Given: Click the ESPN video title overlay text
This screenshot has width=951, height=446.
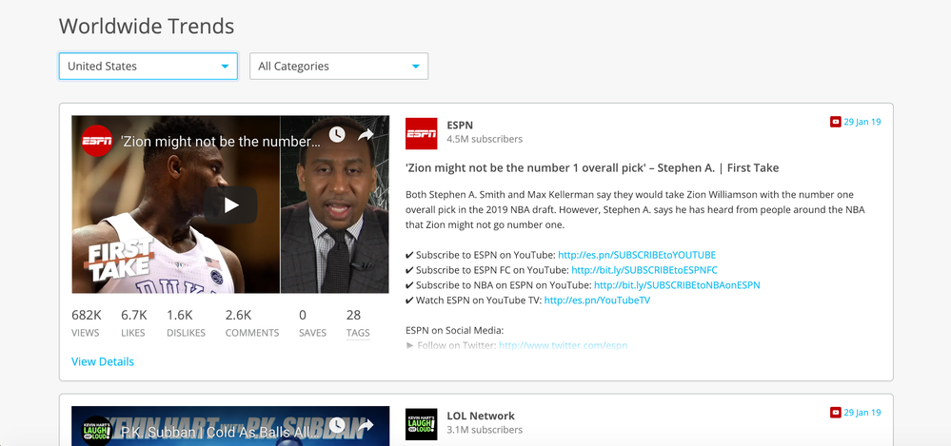Looking at the screenshot, I should [x=221, y=142].
